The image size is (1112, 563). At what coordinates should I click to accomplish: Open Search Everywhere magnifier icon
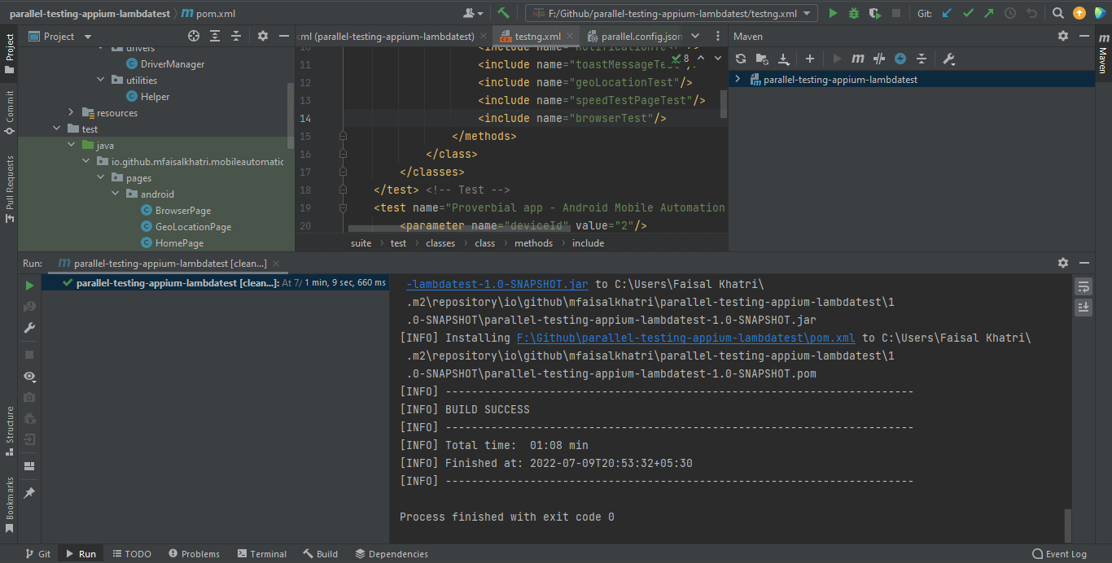coord(1059,12)
